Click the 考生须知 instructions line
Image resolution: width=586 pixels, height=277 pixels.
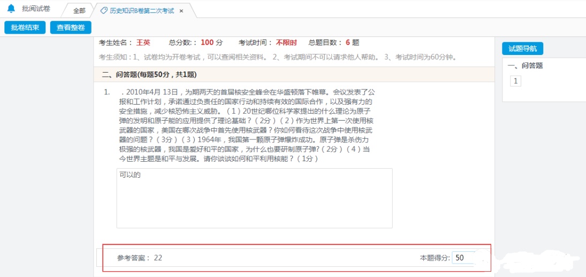coord(277,57)
